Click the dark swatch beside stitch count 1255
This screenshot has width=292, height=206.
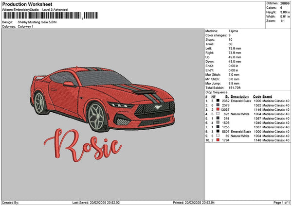[218, 127]
